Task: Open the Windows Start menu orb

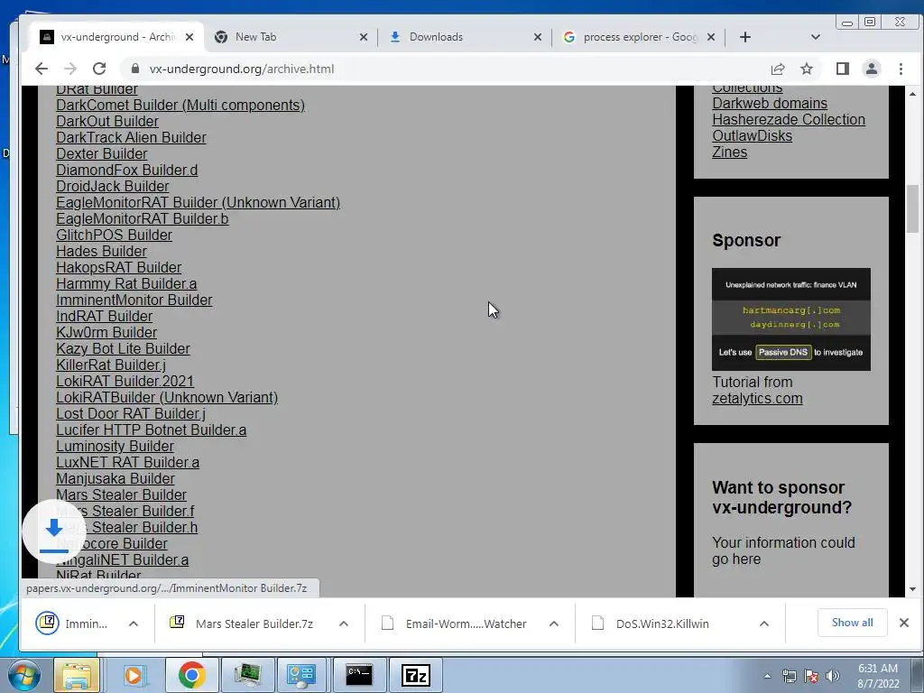Action: coord(23,675)
